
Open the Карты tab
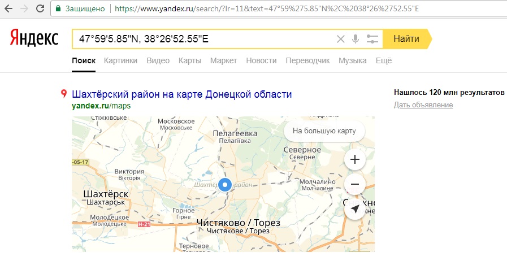click(x=189, y=61)
